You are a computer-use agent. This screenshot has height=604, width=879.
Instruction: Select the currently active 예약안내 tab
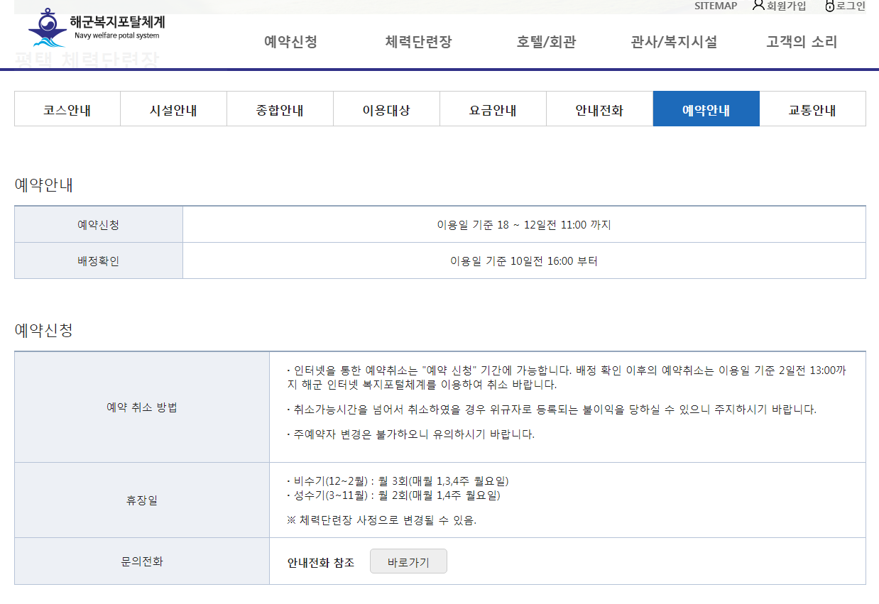point(706,108)
